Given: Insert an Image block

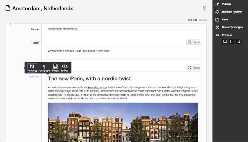Looking at the screenshot, I should pyautogui.click(x=55, y=68).
